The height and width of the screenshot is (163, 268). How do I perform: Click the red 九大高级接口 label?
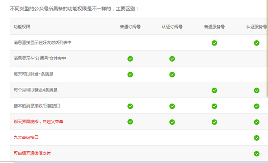coord(26,138)
